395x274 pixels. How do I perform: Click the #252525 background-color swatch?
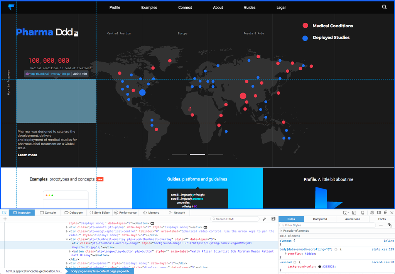(320, 267)
